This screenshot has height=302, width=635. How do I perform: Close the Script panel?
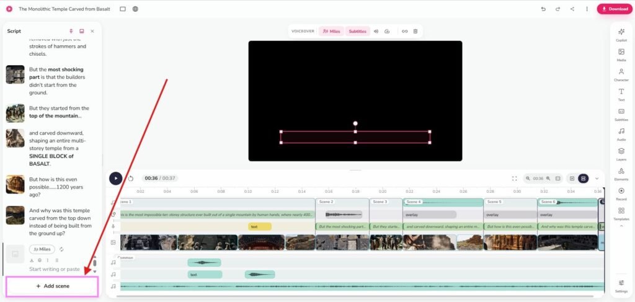click(92, 31)
